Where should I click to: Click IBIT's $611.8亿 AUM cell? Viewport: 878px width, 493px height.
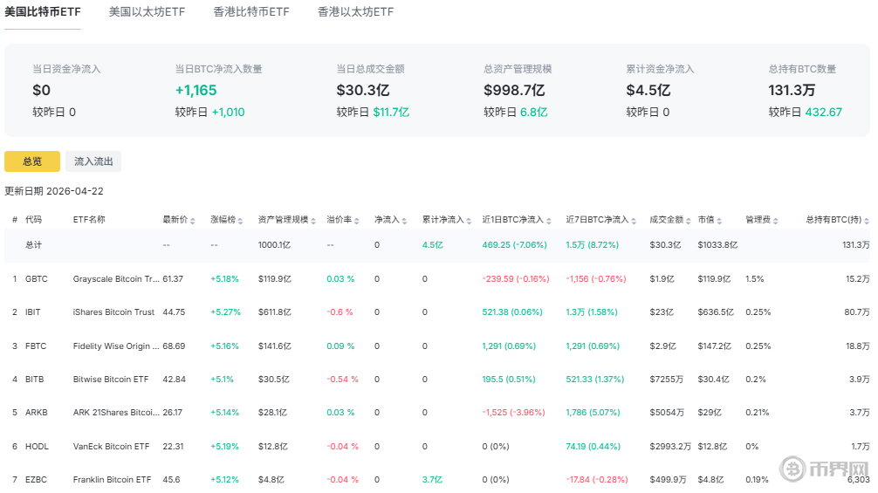[275, 312]
